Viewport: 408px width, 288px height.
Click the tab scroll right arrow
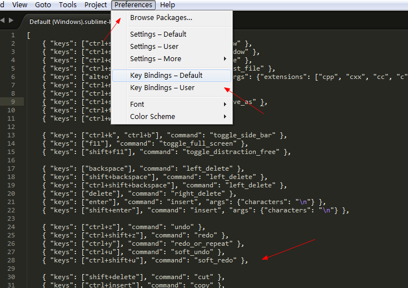click(x=11, y=21)
